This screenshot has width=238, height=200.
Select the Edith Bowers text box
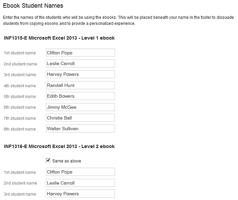click(80, 96)
